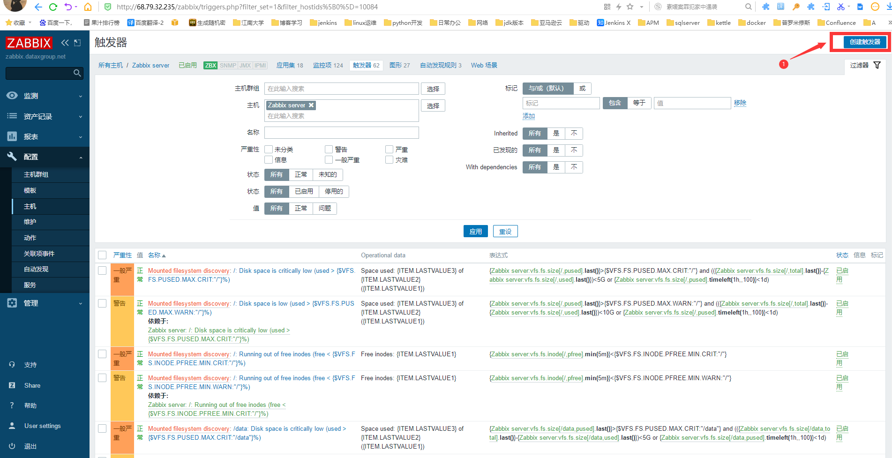Screen dimensions: 892x458
Task: Click the orange ellipsis circle icon
Action: click(875, 7)
